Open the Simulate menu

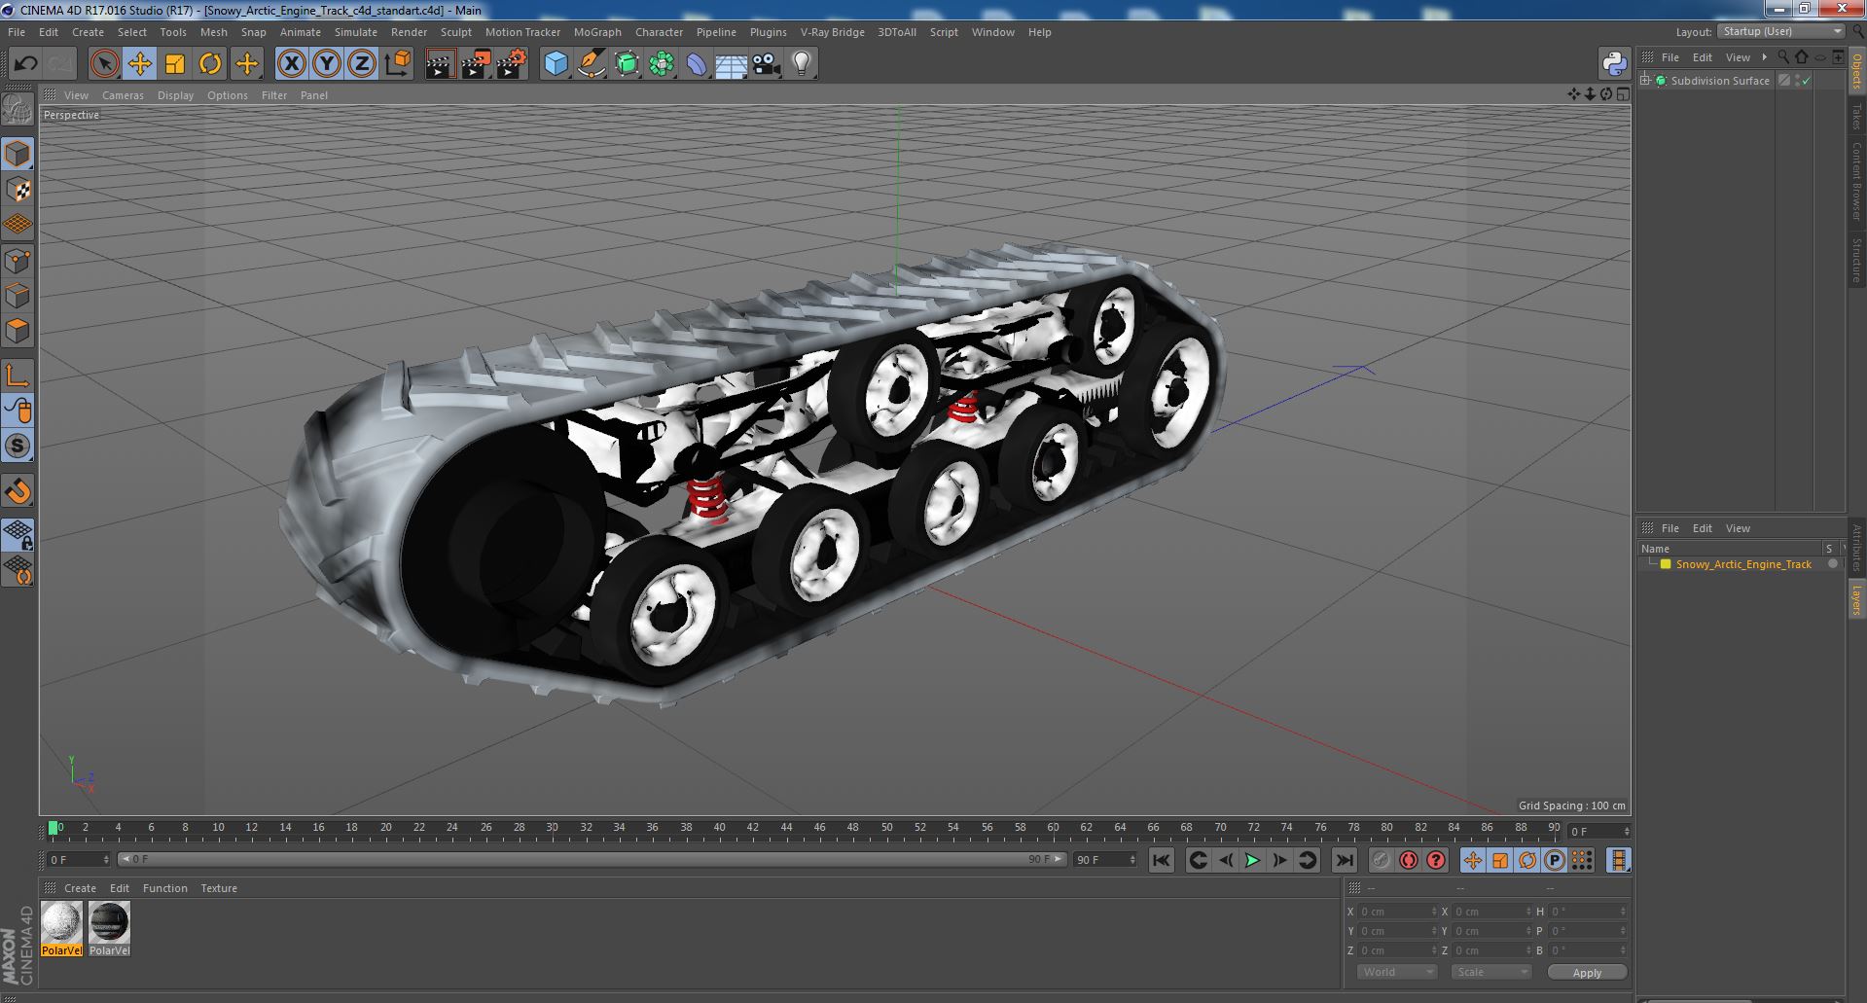355,32
